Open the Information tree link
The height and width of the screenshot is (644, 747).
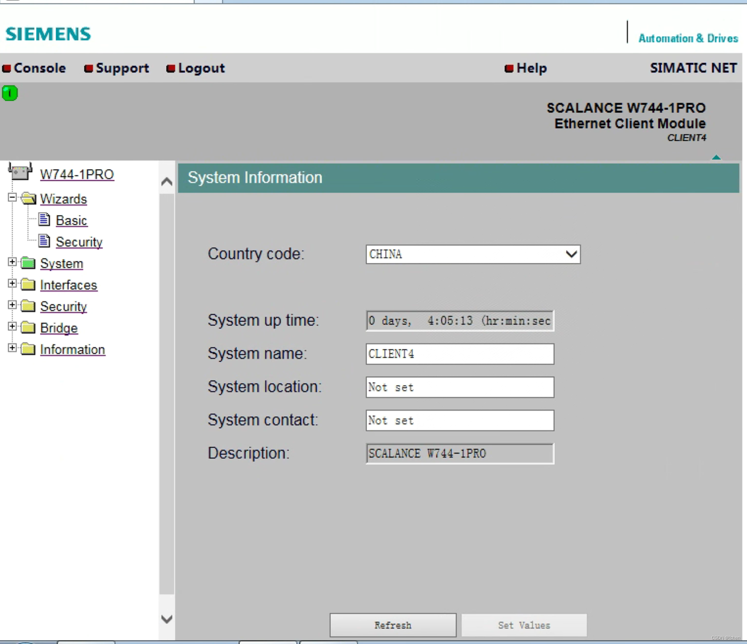point(73,350)
